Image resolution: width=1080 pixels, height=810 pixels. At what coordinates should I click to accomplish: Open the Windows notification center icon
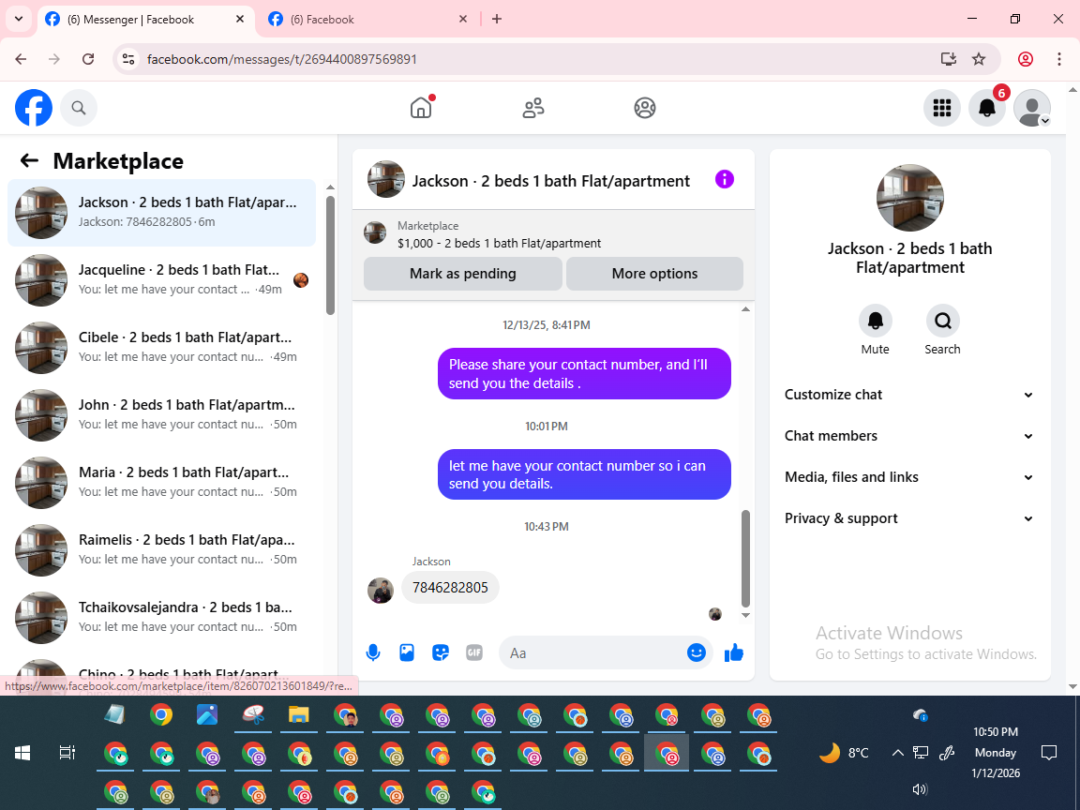pyautogui.click(x=1048, y=753)
